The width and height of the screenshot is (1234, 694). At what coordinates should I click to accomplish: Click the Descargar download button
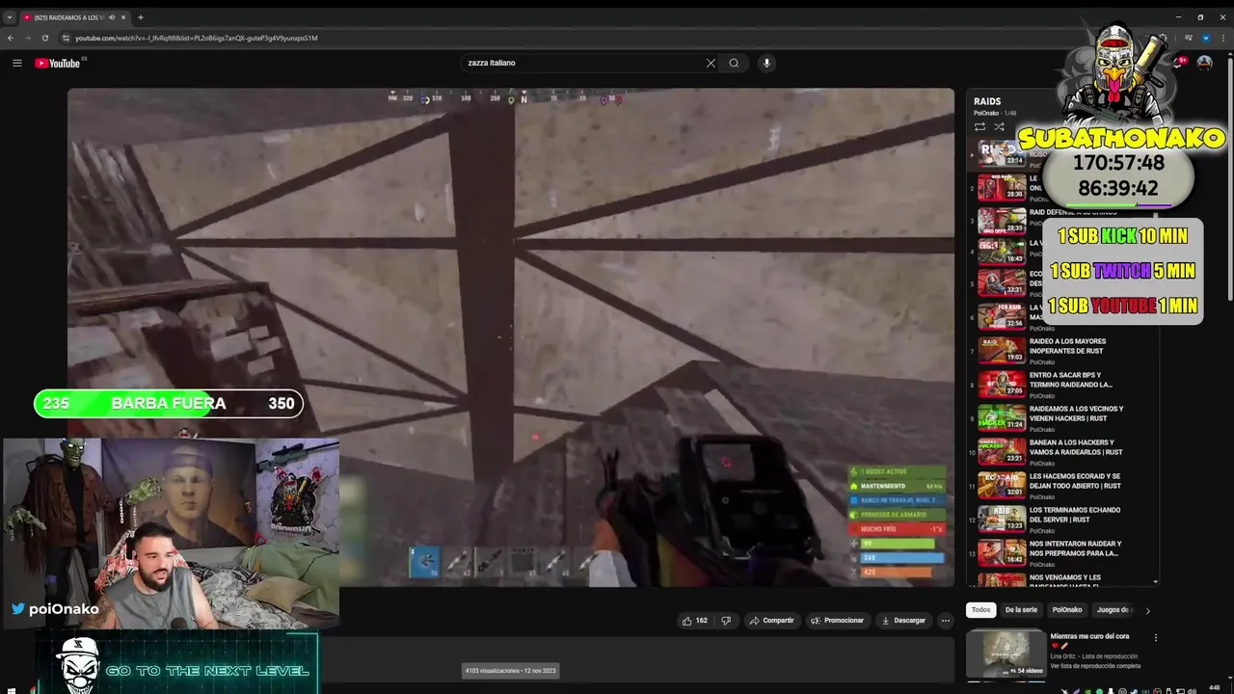coord(903,621)
